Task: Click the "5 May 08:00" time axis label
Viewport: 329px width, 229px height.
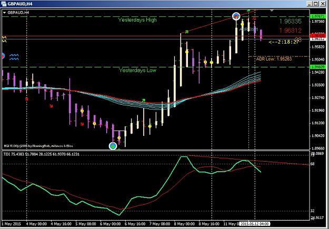Action: [86, 224]
